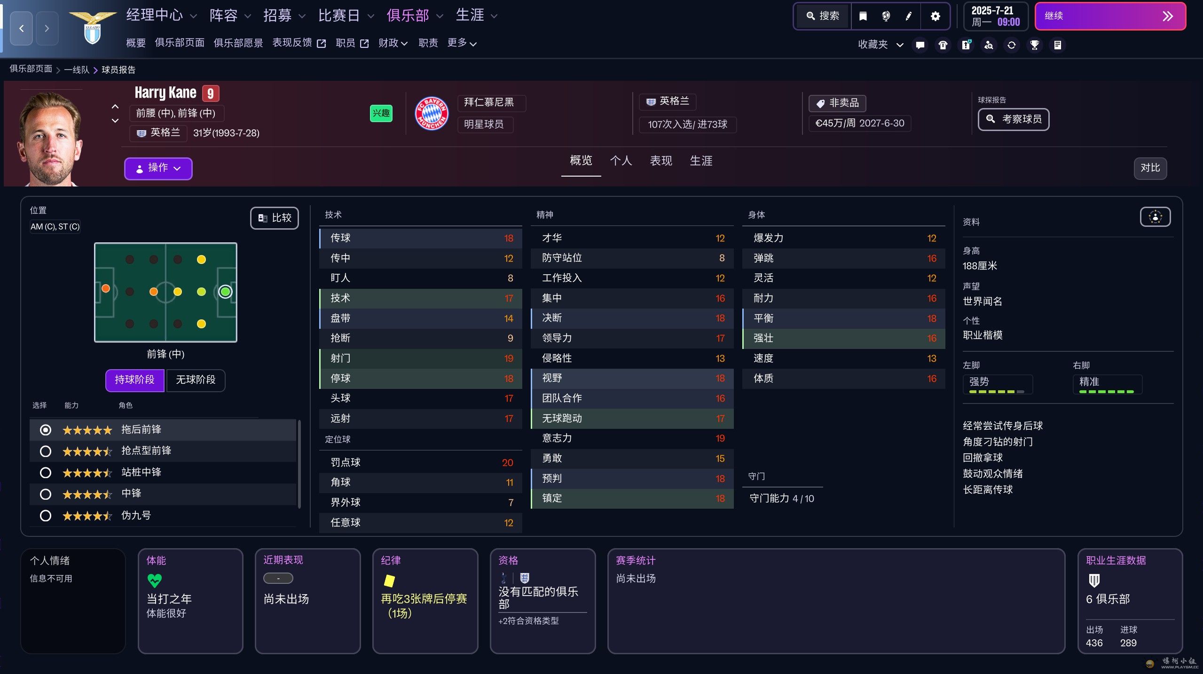The width and height of the screenshot is (1203, 674).
Task: Open the settings gear icon
Action: pos(935,16)
